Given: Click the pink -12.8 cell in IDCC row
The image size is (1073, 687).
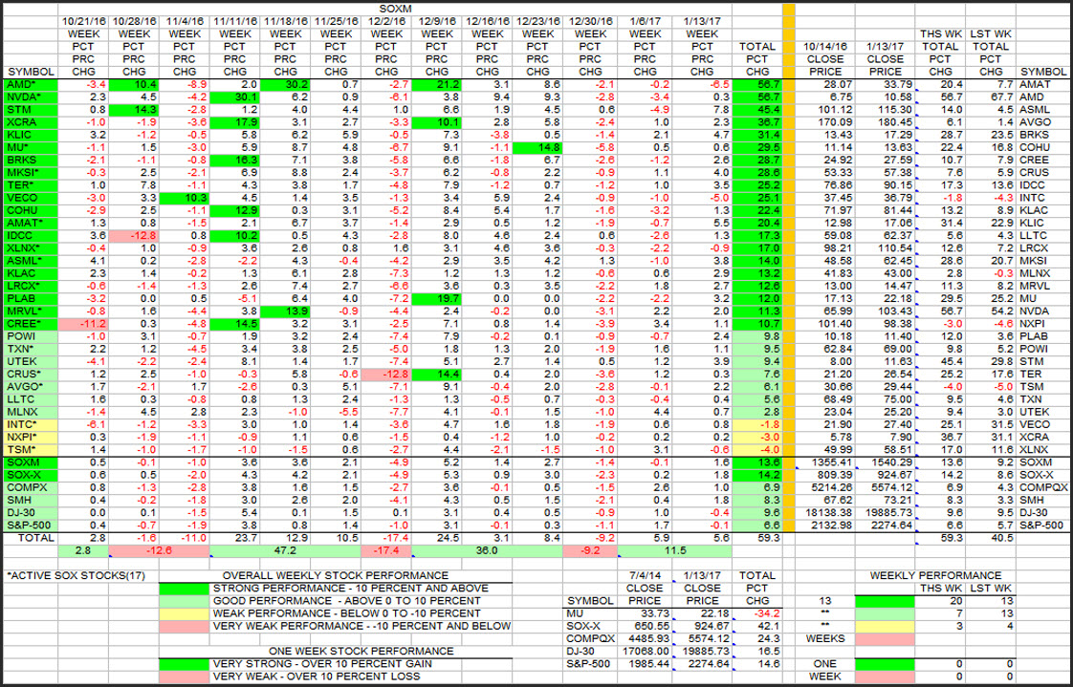Looking at the screenshot, I should [x=134, y=236].
